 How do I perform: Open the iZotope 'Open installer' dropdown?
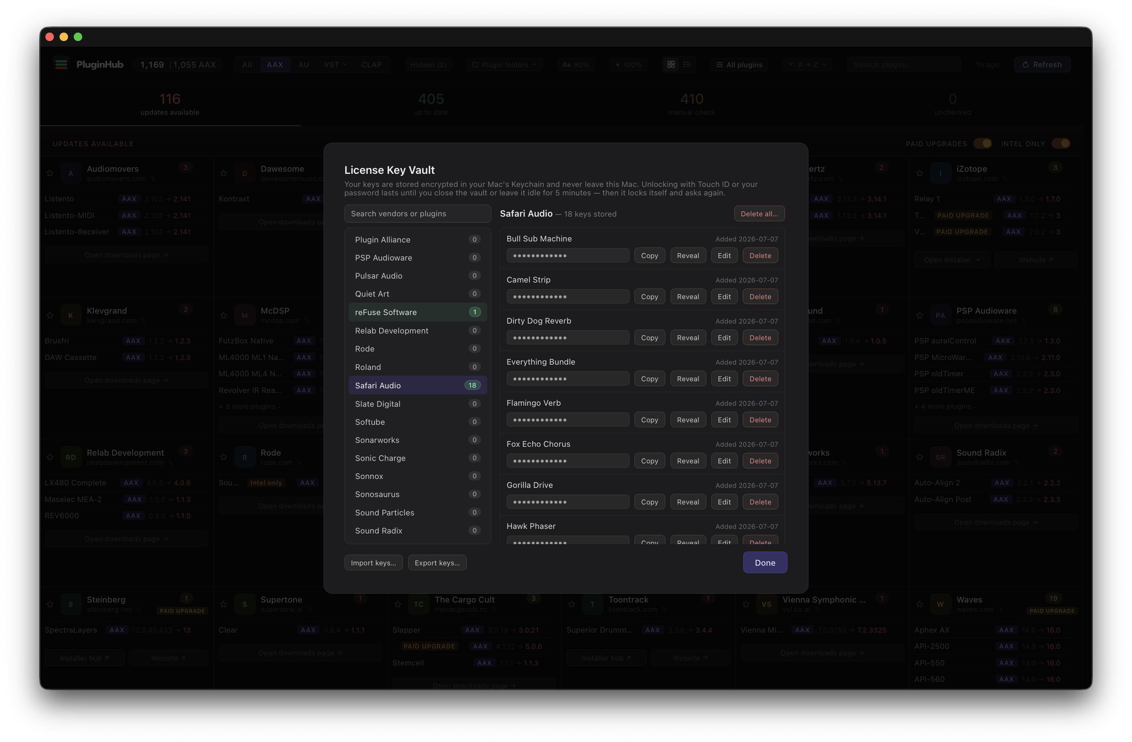tap(952, 260)
